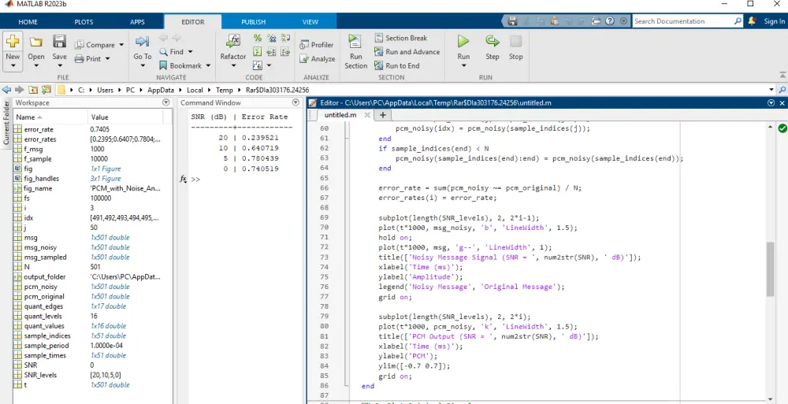
Task: Click the New file icon
Action: point(13,43)
